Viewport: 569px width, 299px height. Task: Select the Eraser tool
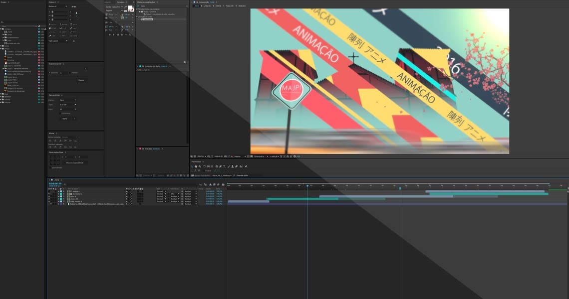coord(237,166)
